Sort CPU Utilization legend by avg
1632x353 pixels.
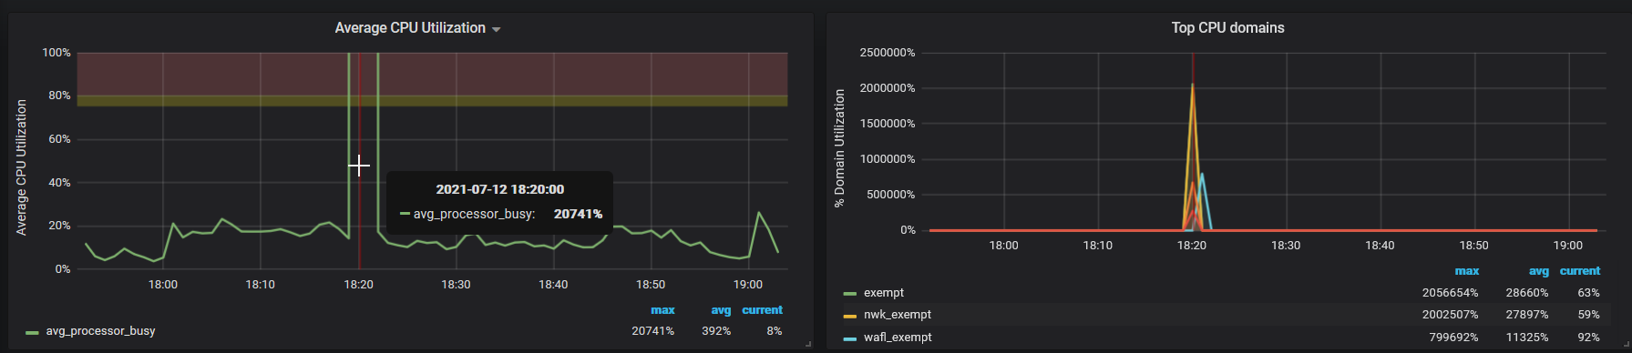pyautogui.click(x=721, y=310)
